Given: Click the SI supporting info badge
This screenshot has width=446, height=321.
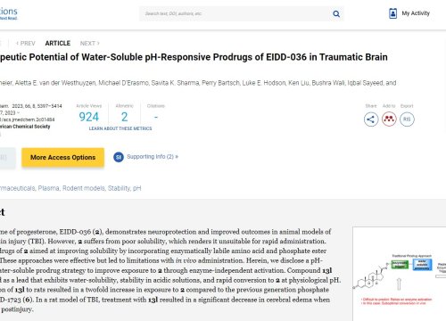Looking at the screenshot, I should click(119, 157).
